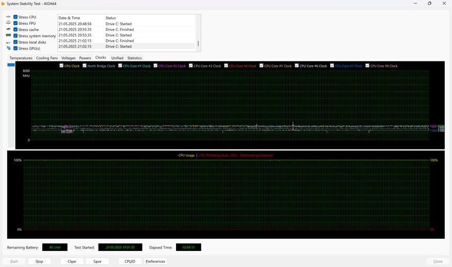Hide the CPU Clock graph line

pos(61,65)
